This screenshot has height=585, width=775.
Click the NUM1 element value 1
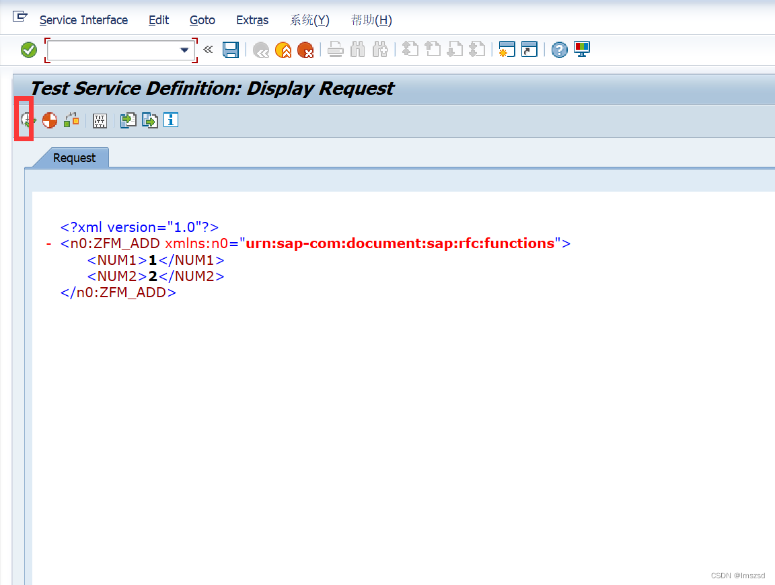(x=152, y=260)
